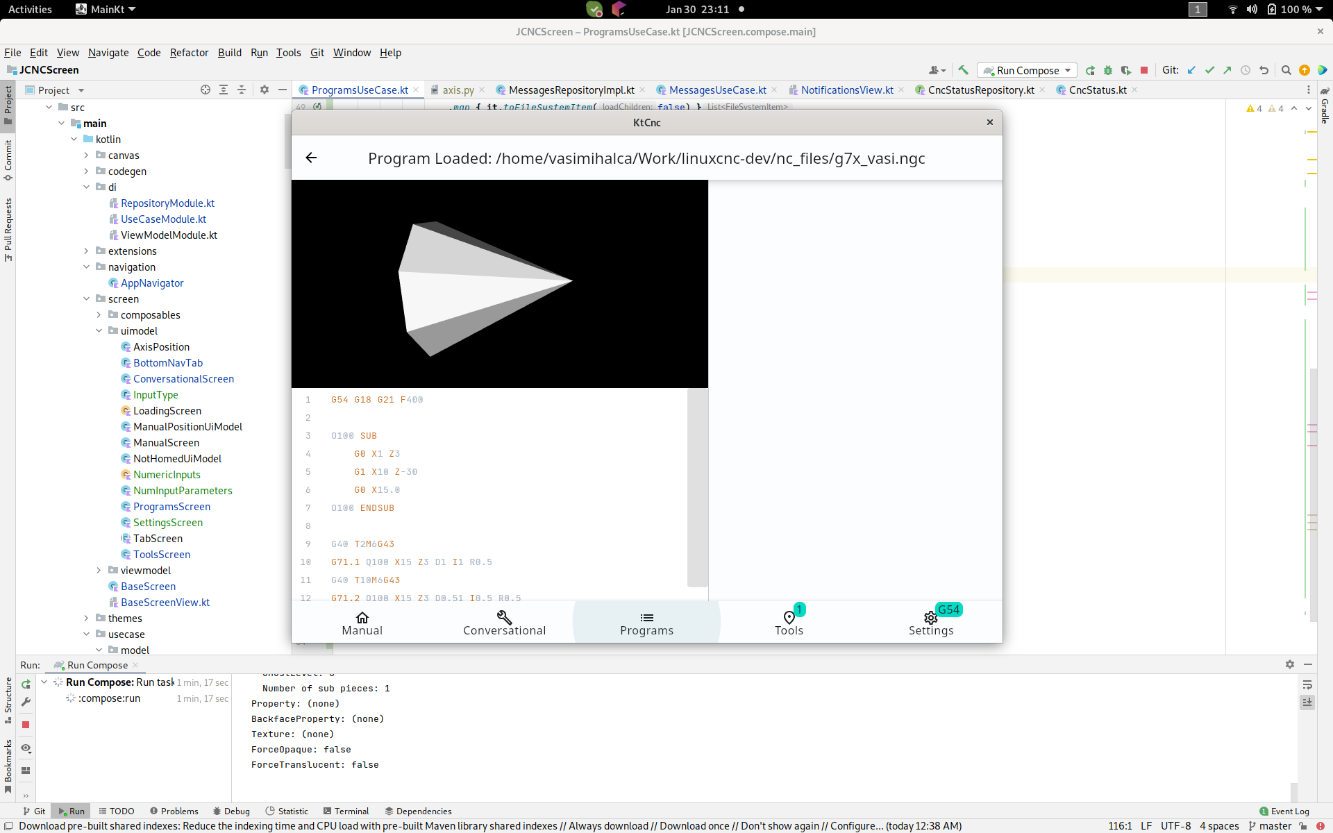Image resolution: width=1333 pixels, height=833 pixels.
Task: Open the account user icon dropdown
Action: (937, 70)
